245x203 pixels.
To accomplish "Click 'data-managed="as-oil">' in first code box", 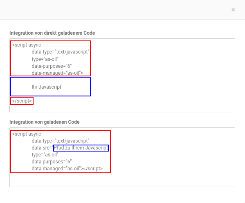I will [57, 73].
